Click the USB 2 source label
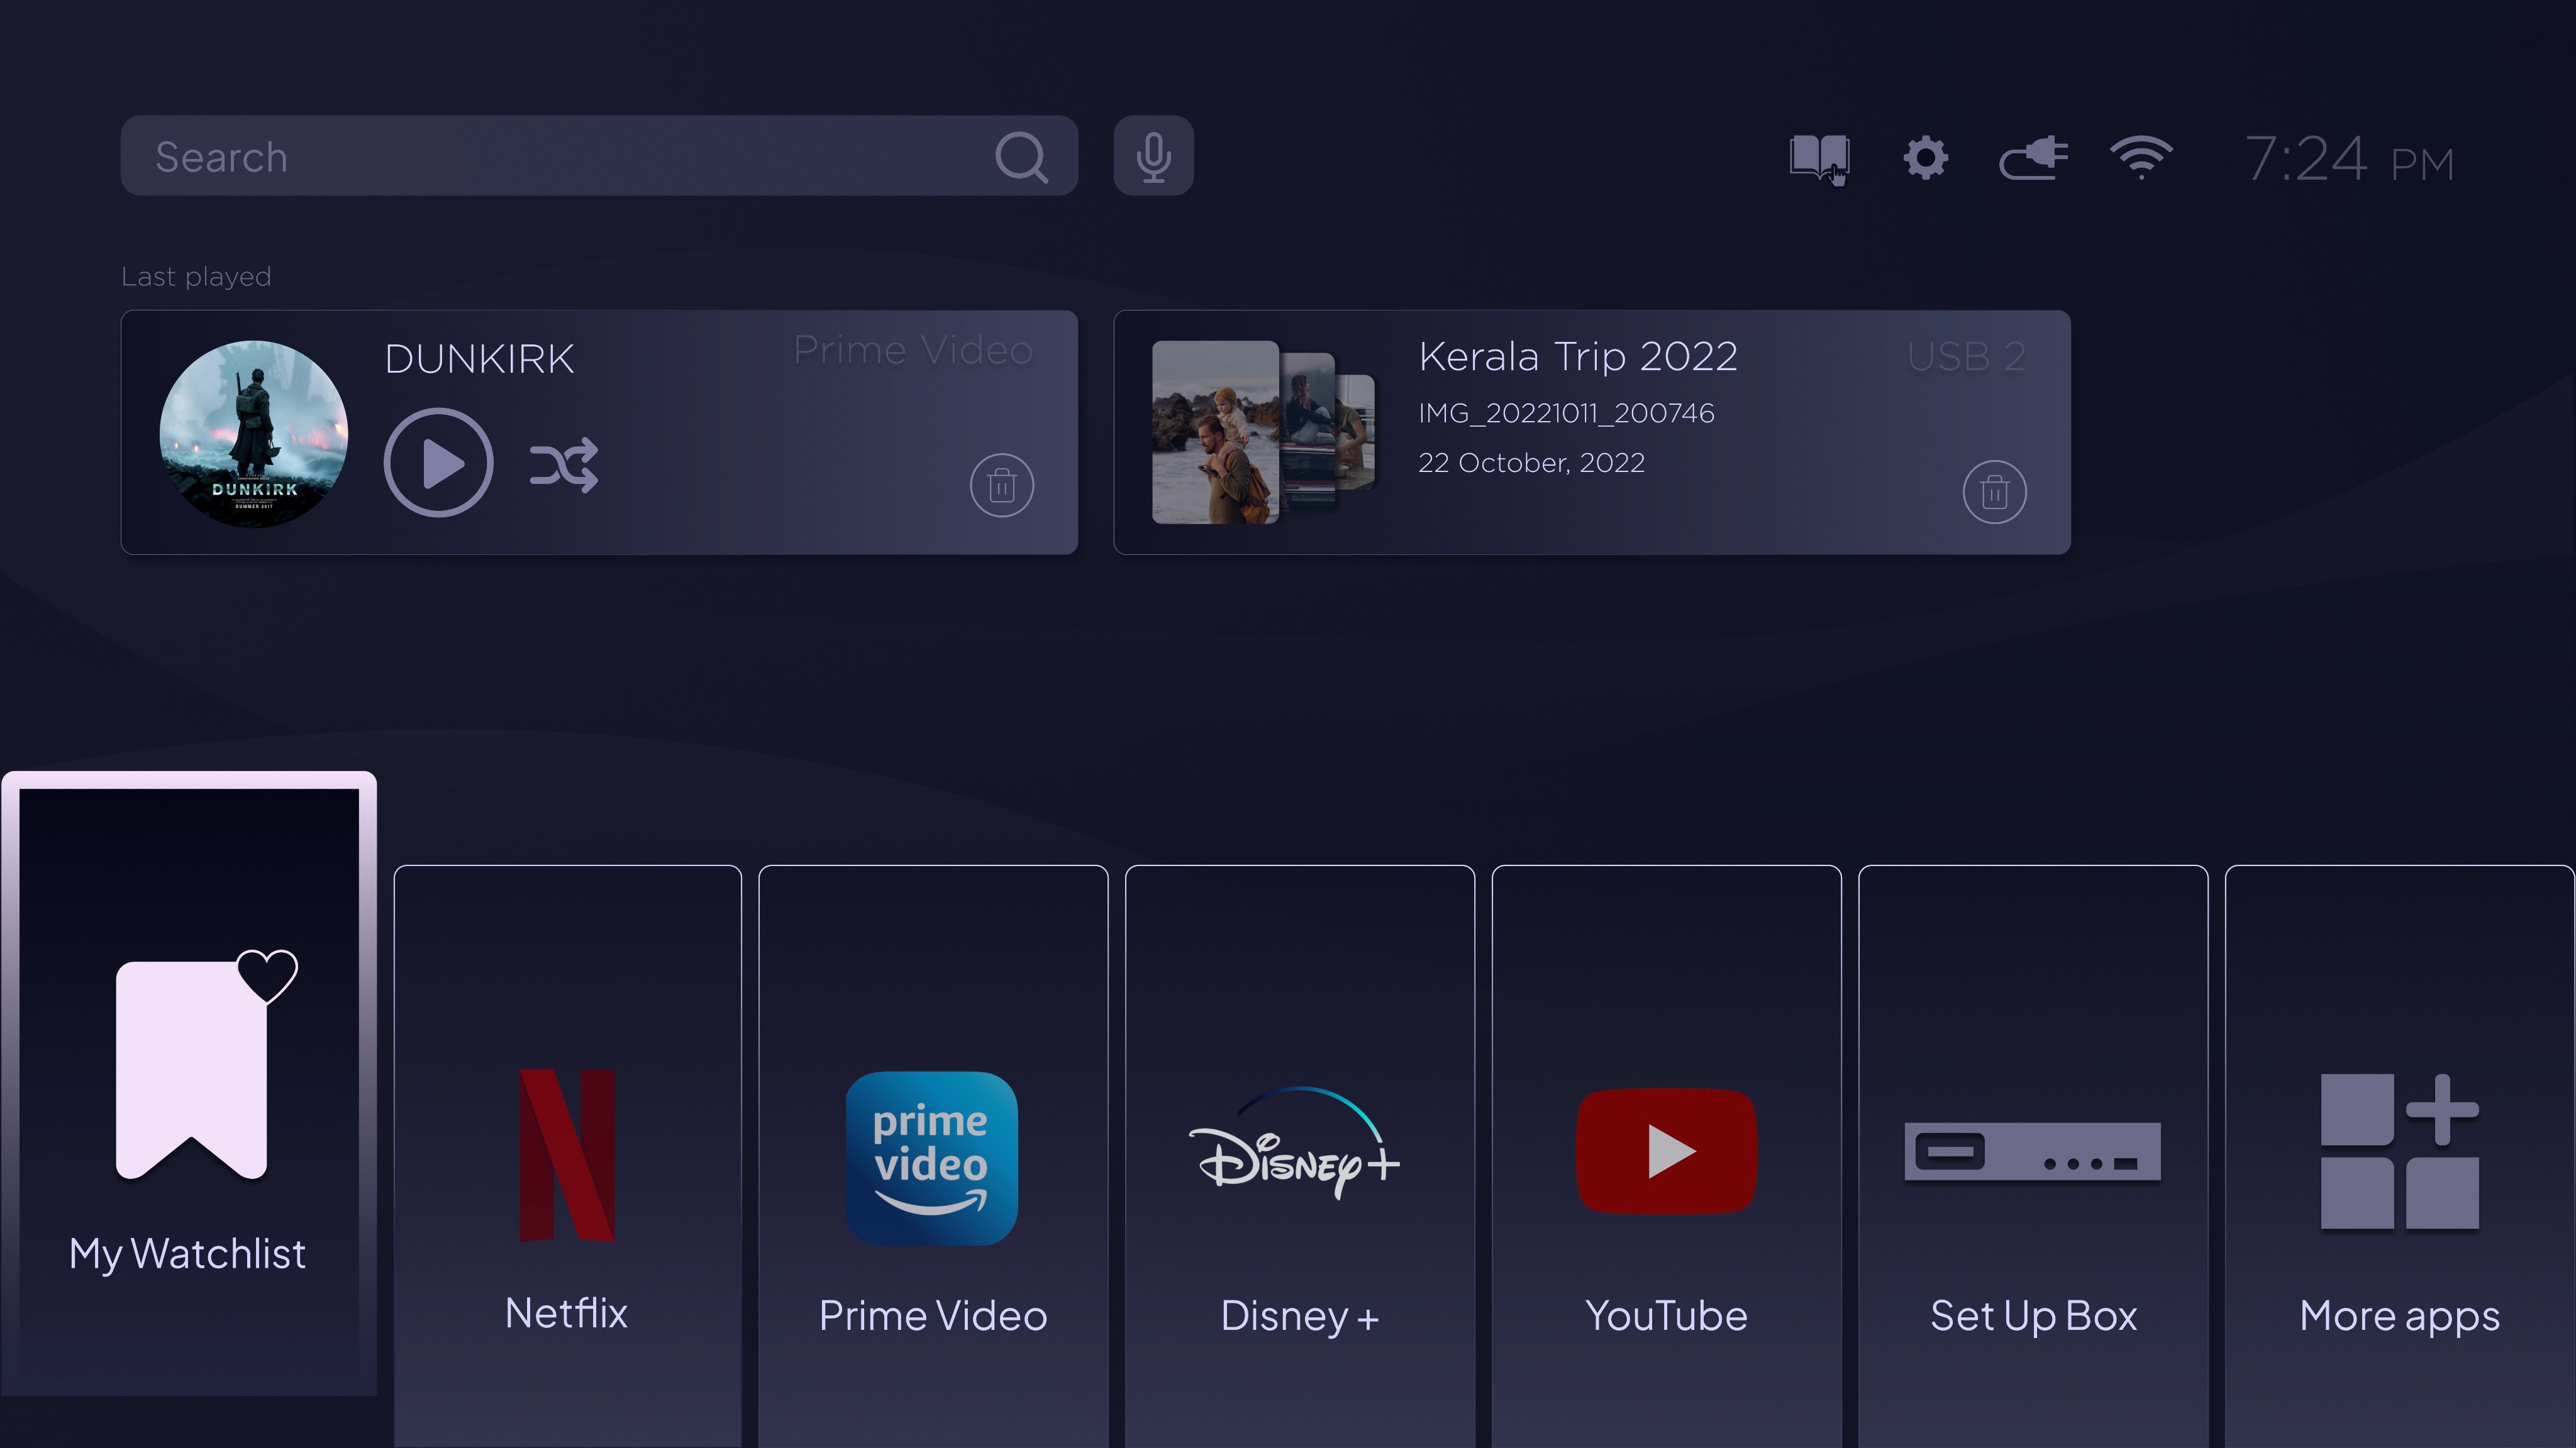This screenshot has width=2576, height=1448. click(x=1966, y=357)
